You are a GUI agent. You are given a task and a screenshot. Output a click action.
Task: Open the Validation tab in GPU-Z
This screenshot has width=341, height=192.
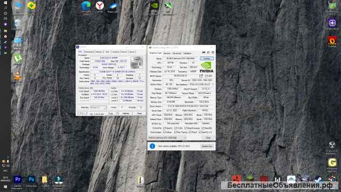click(x=187, y=53)
